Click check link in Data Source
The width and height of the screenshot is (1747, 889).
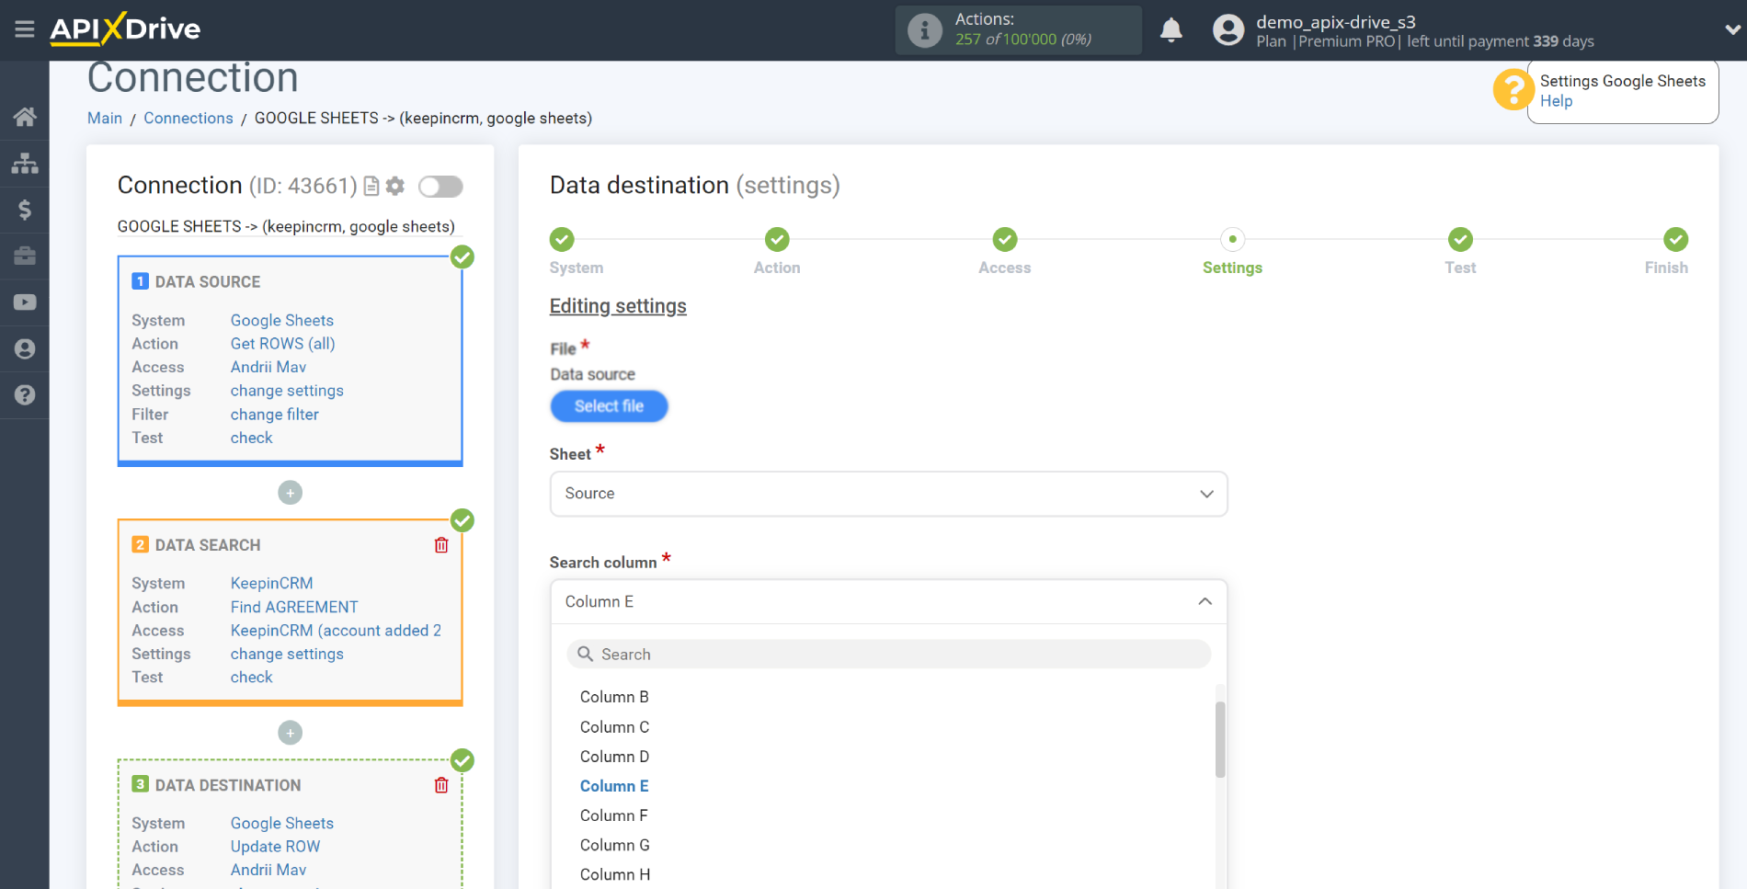[251, 438]
